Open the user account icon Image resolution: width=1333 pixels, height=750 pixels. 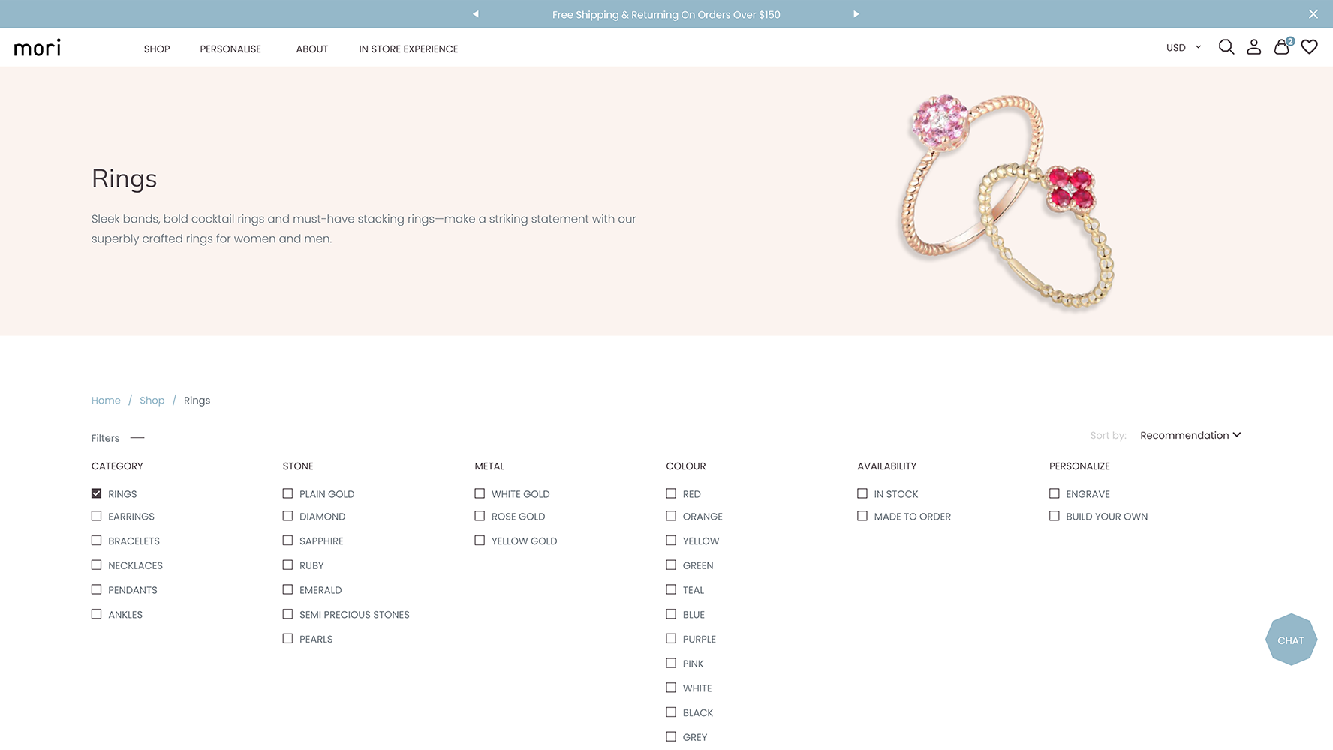pyautogui.click(x=1253, y=47)
